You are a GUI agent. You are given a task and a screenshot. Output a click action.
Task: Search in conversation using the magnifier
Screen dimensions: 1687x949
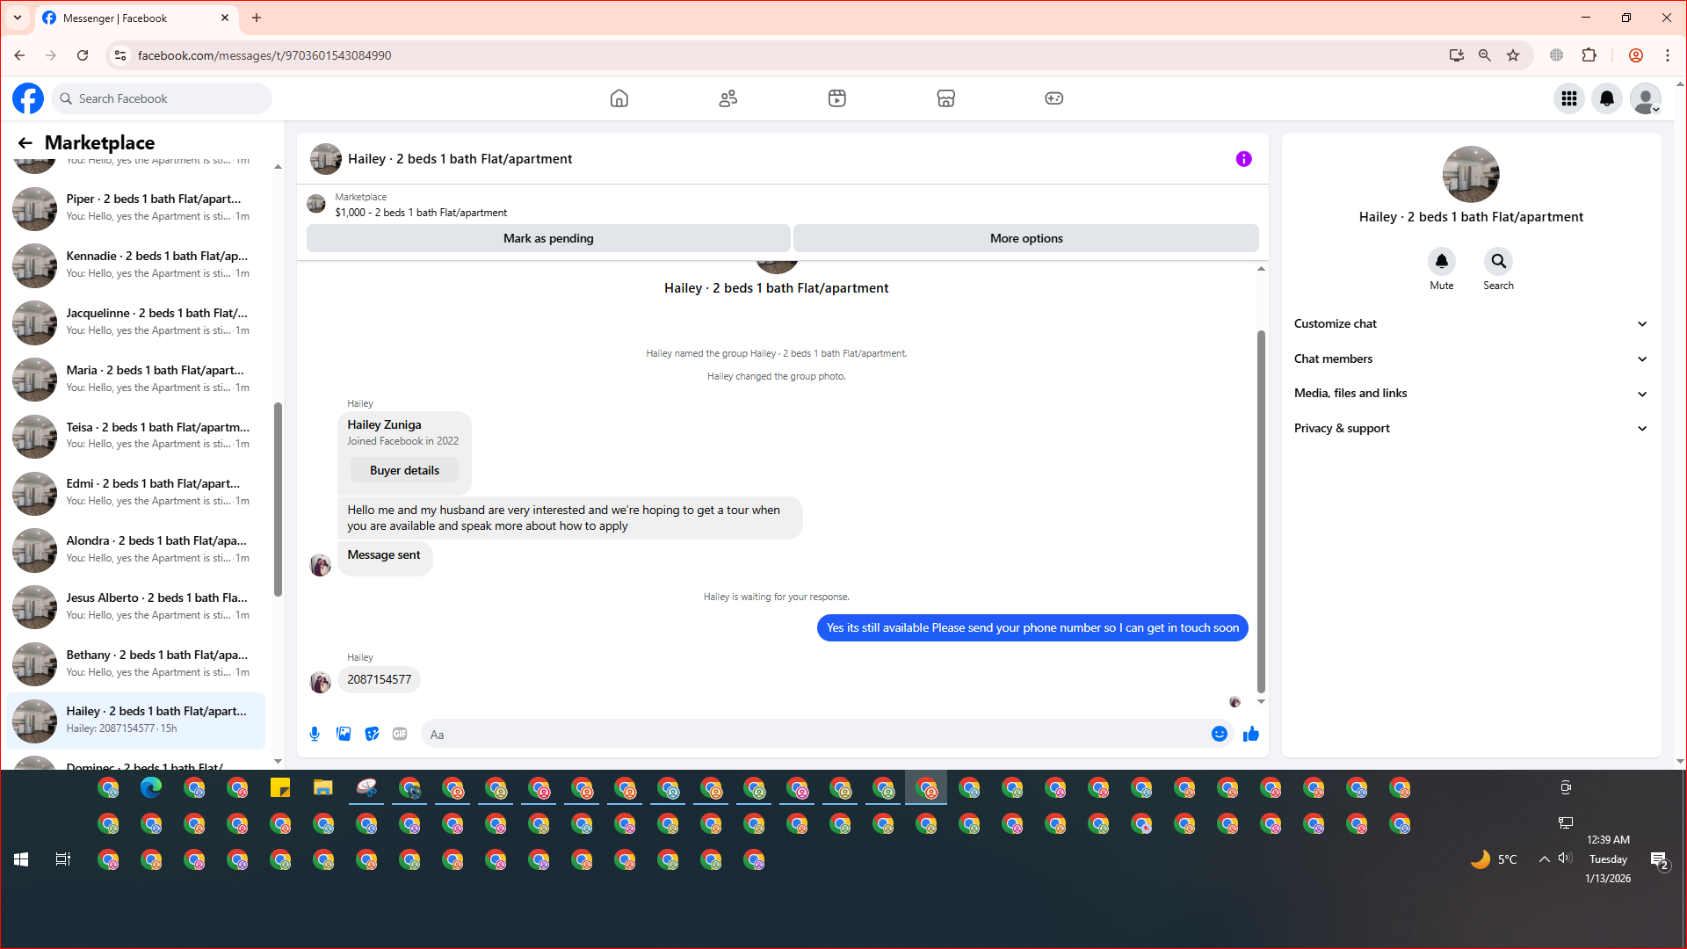pyautogui.click(x=1498, y=262)
